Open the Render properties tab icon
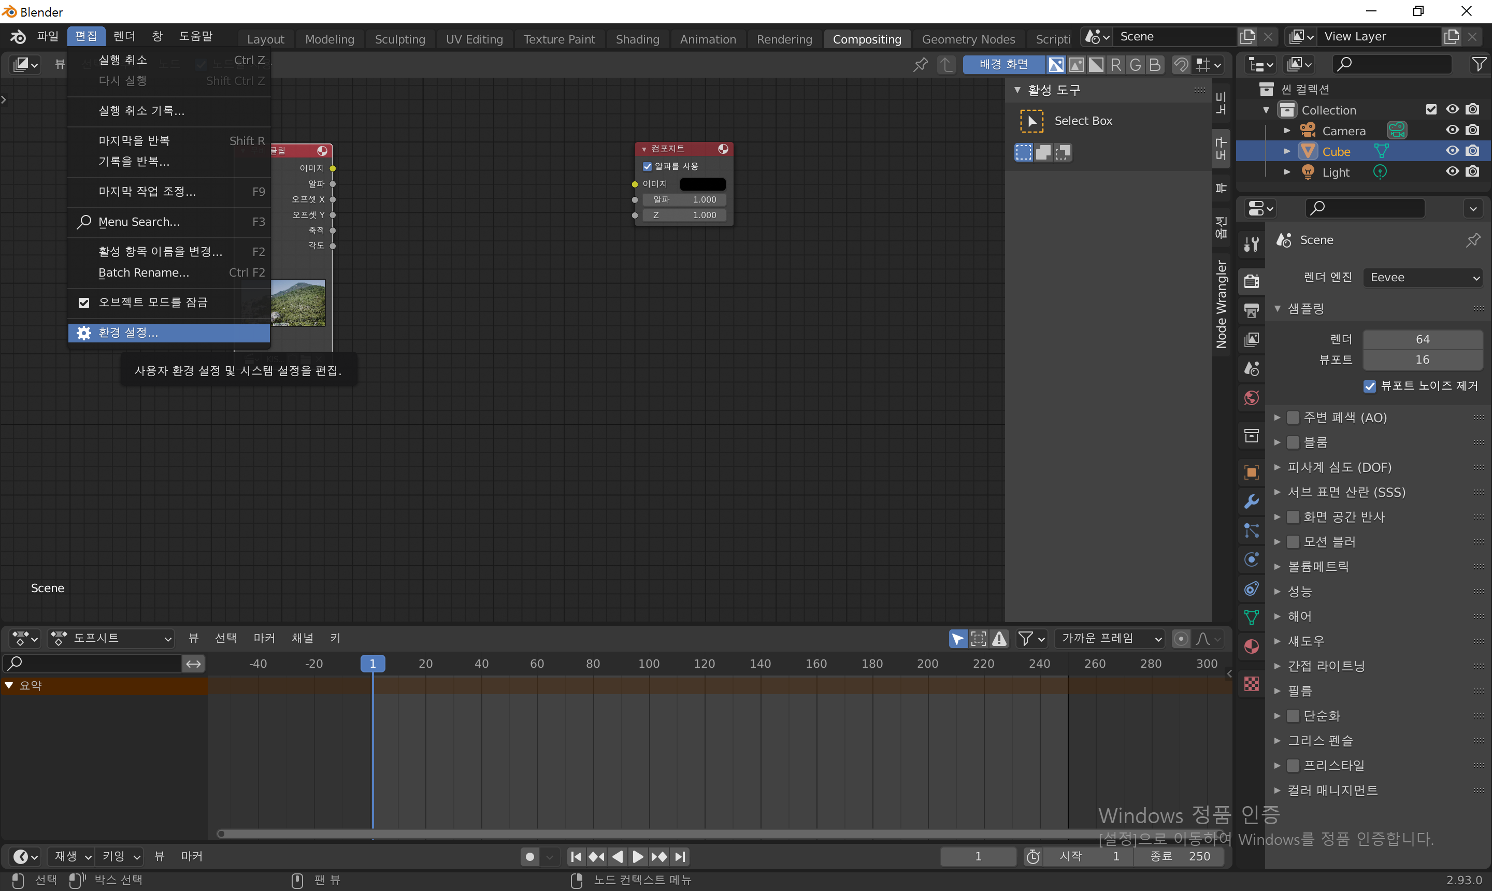This screenshot has height=891, width=1492. click(1251, 280)
